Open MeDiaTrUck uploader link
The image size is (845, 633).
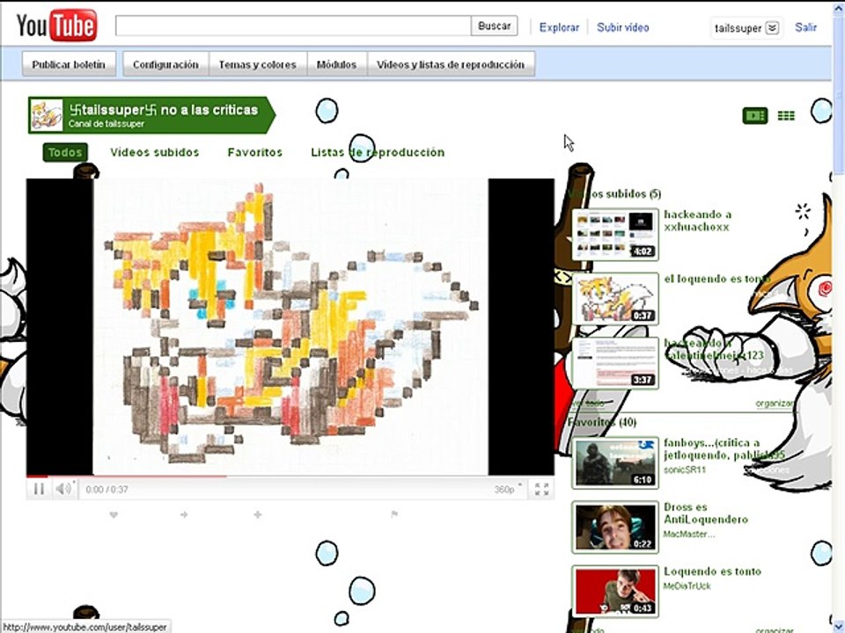[687, 586]
